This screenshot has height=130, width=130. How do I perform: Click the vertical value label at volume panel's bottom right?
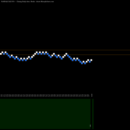(90, 126)
